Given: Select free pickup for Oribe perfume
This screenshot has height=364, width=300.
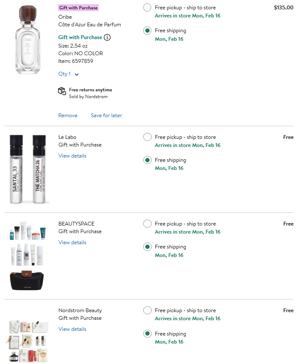Looking at the screenshot, I should pyautogui.click(x=147, y=8).
